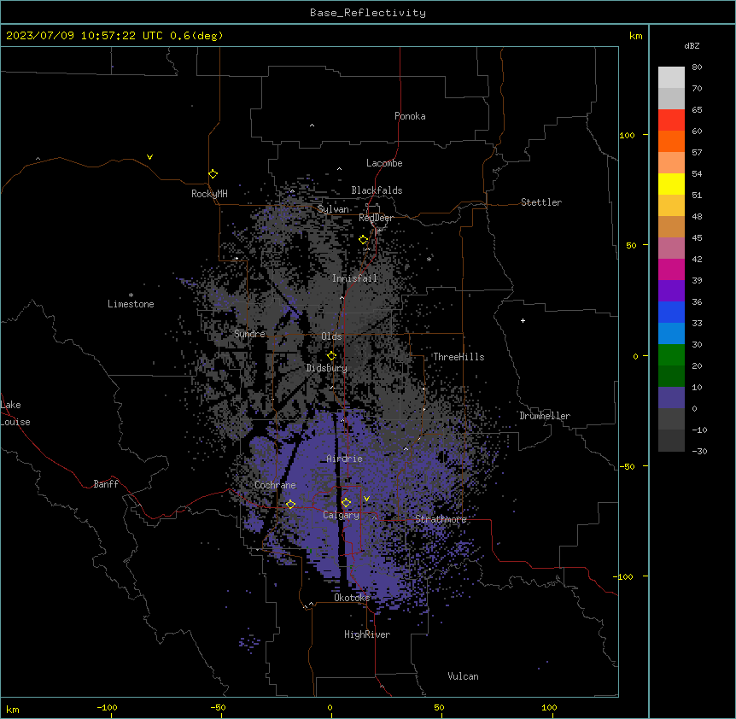
Task: Click the Ponoka city label
Action: (410, 116)
